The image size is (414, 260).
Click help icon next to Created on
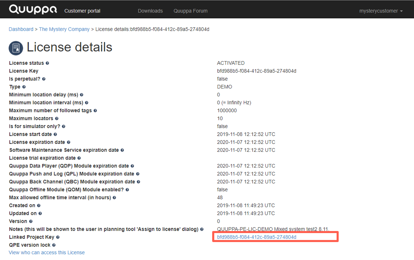(39, 206)
